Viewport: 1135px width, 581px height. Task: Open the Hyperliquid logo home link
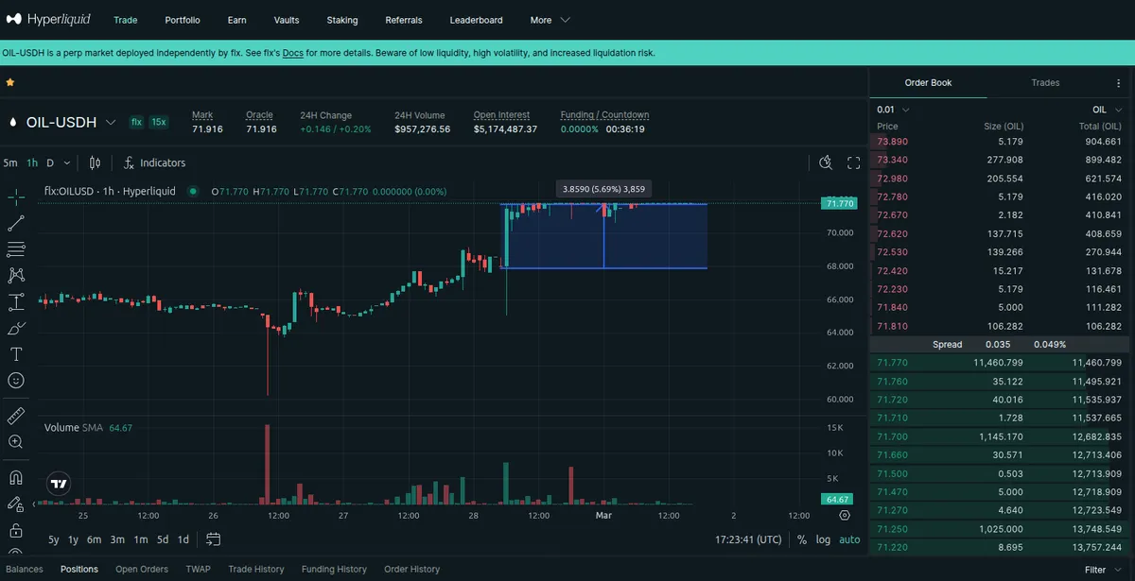pyautogui.click(x=48, y=19)
